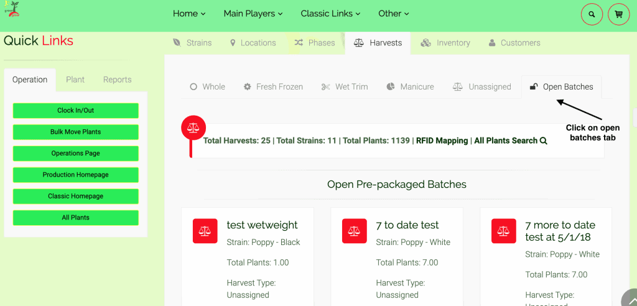This screenshot has height=306, width=637.
Task: Click the Open Pre-packaged Batches heading
Action: tap(396, 185)
